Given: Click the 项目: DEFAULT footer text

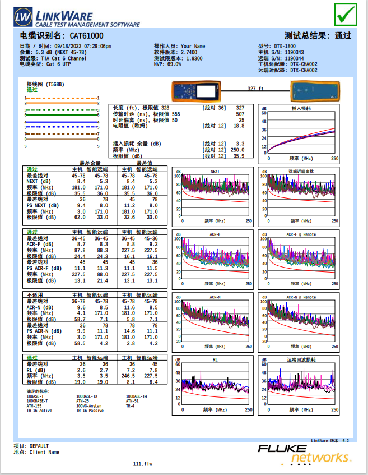Looking at the screenshot, I should point(31,446).
